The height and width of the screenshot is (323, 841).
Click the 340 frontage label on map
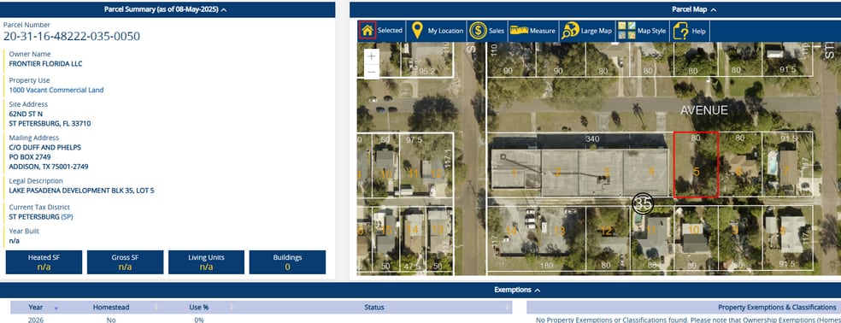tap(592, 139)
